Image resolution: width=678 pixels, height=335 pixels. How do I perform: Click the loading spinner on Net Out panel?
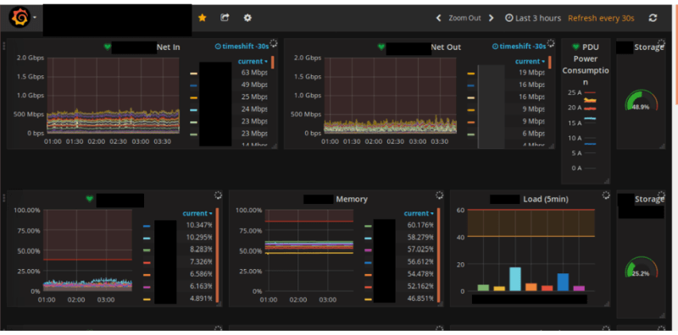pos(550,43)
